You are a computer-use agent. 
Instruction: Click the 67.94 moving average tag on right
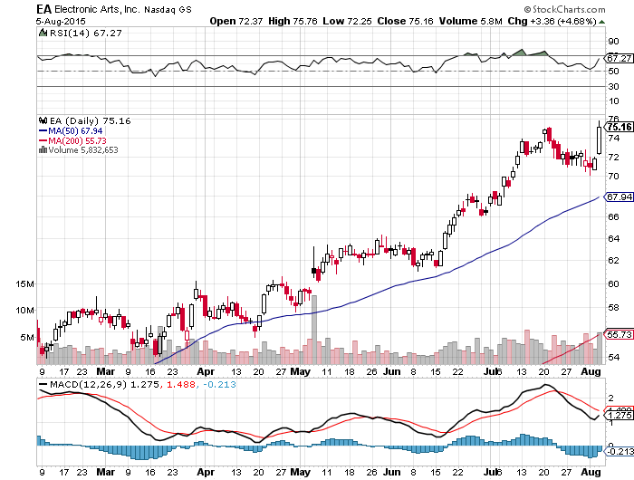click(x=619, y=197)
